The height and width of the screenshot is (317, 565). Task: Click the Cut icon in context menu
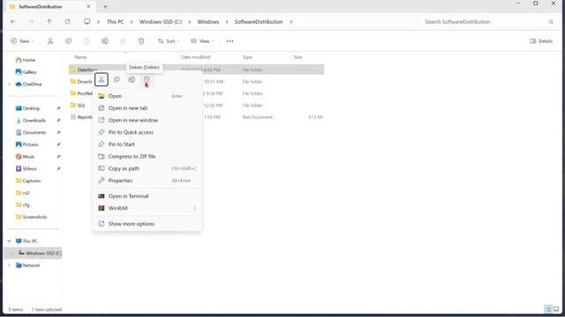tap(102, 79)
